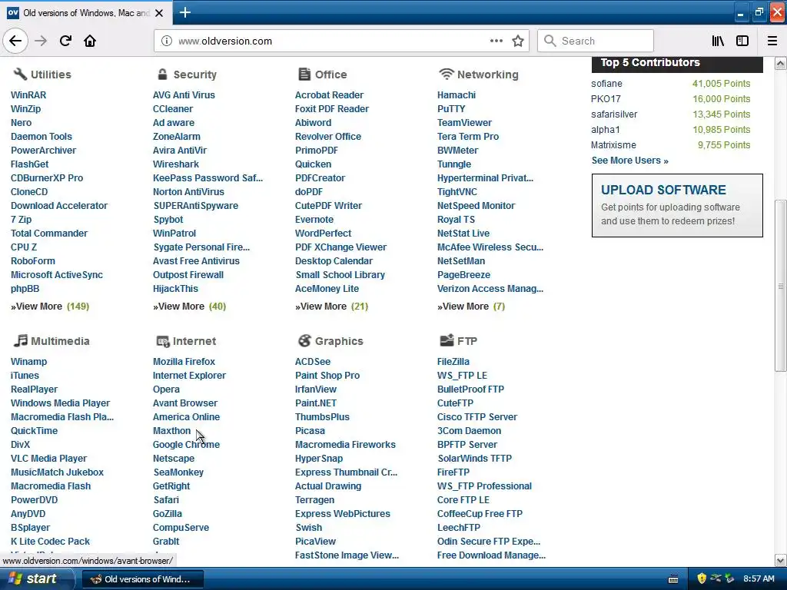Open a new tab with plus icon
This screenshot has width=787, height=590.
(x=184, y=12)
